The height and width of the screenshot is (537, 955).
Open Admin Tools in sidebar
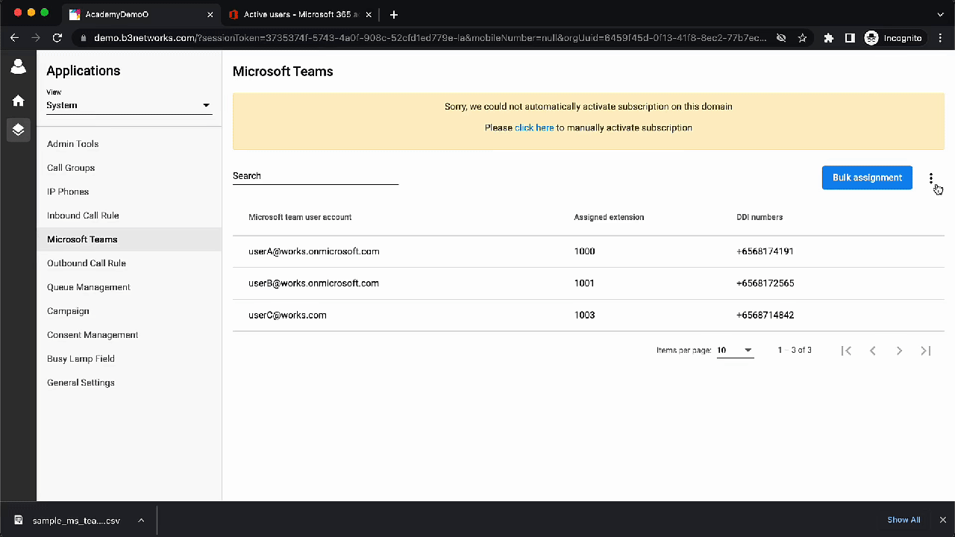[x=128, y=144]
